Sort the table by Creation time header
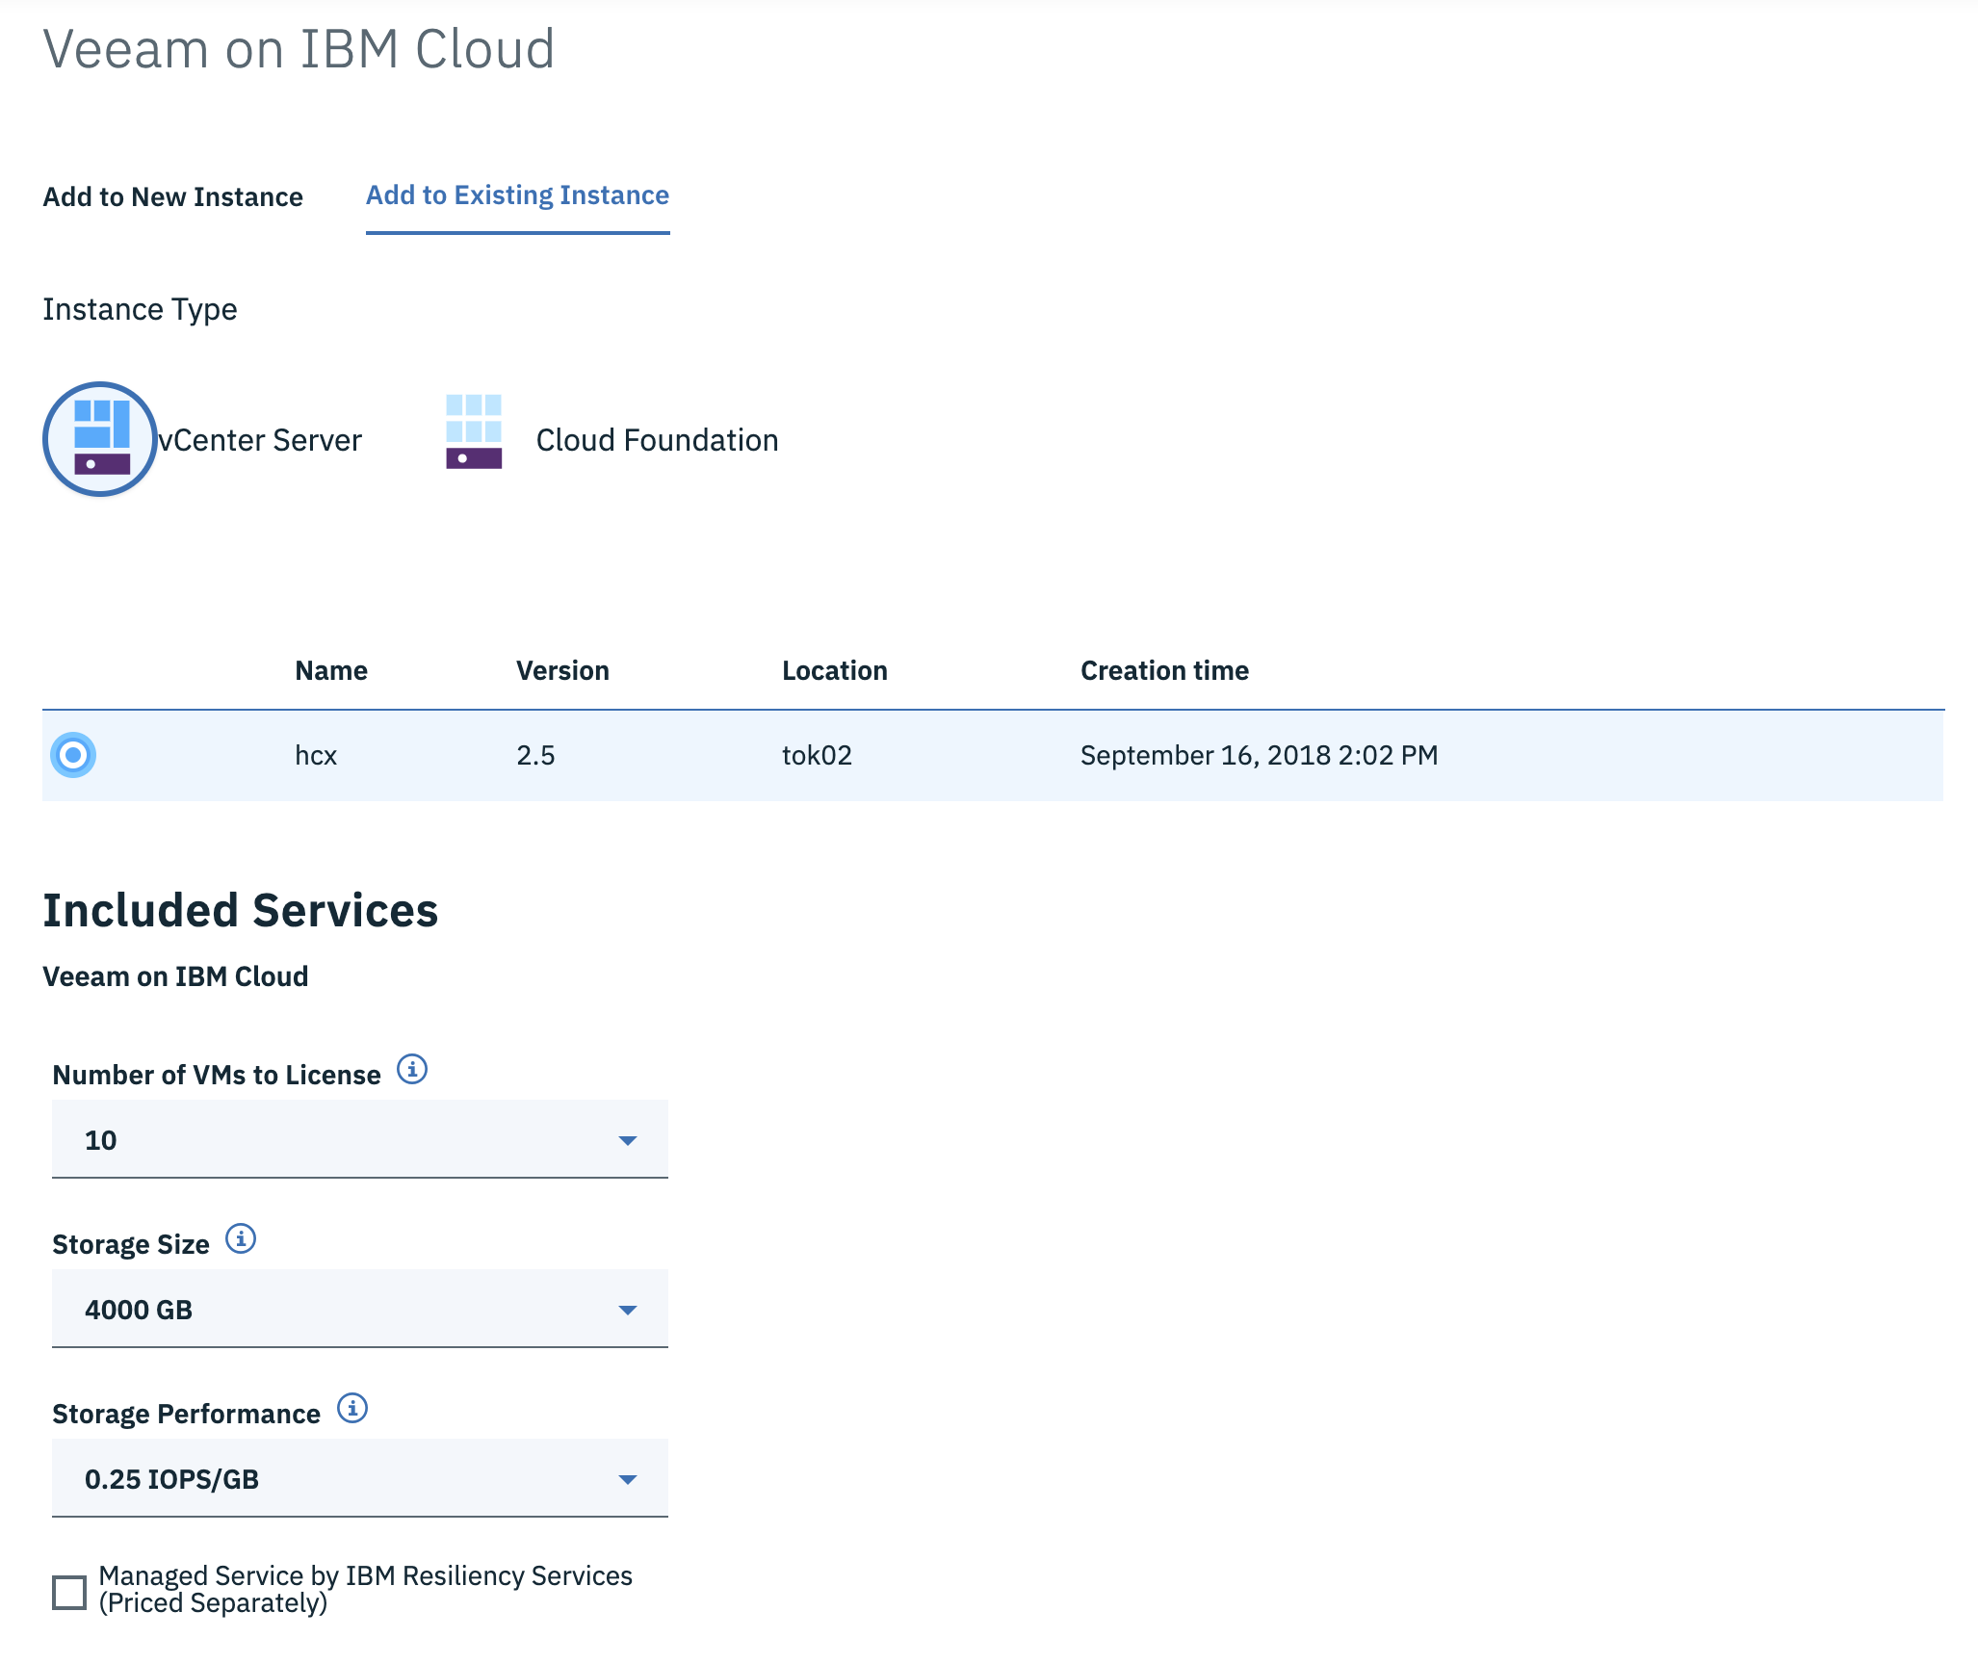 point(1164,670)
